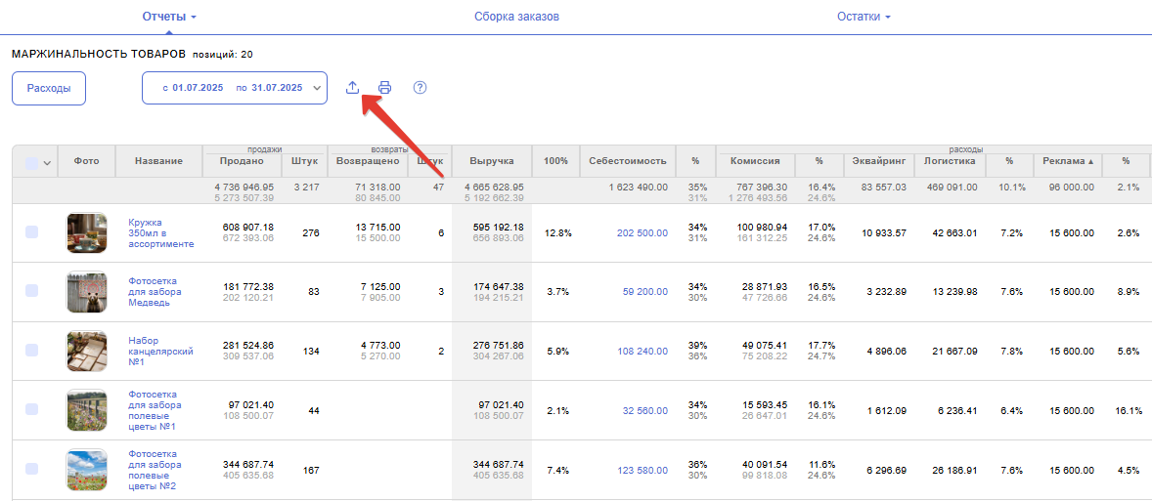Expand the Остатки menu
This screenshot has height=501, width=1152.
864,17
